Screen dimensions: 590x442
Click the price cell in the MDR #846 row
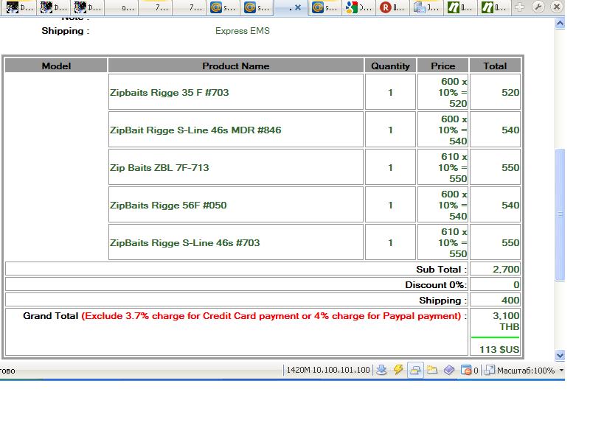(443, 130)
